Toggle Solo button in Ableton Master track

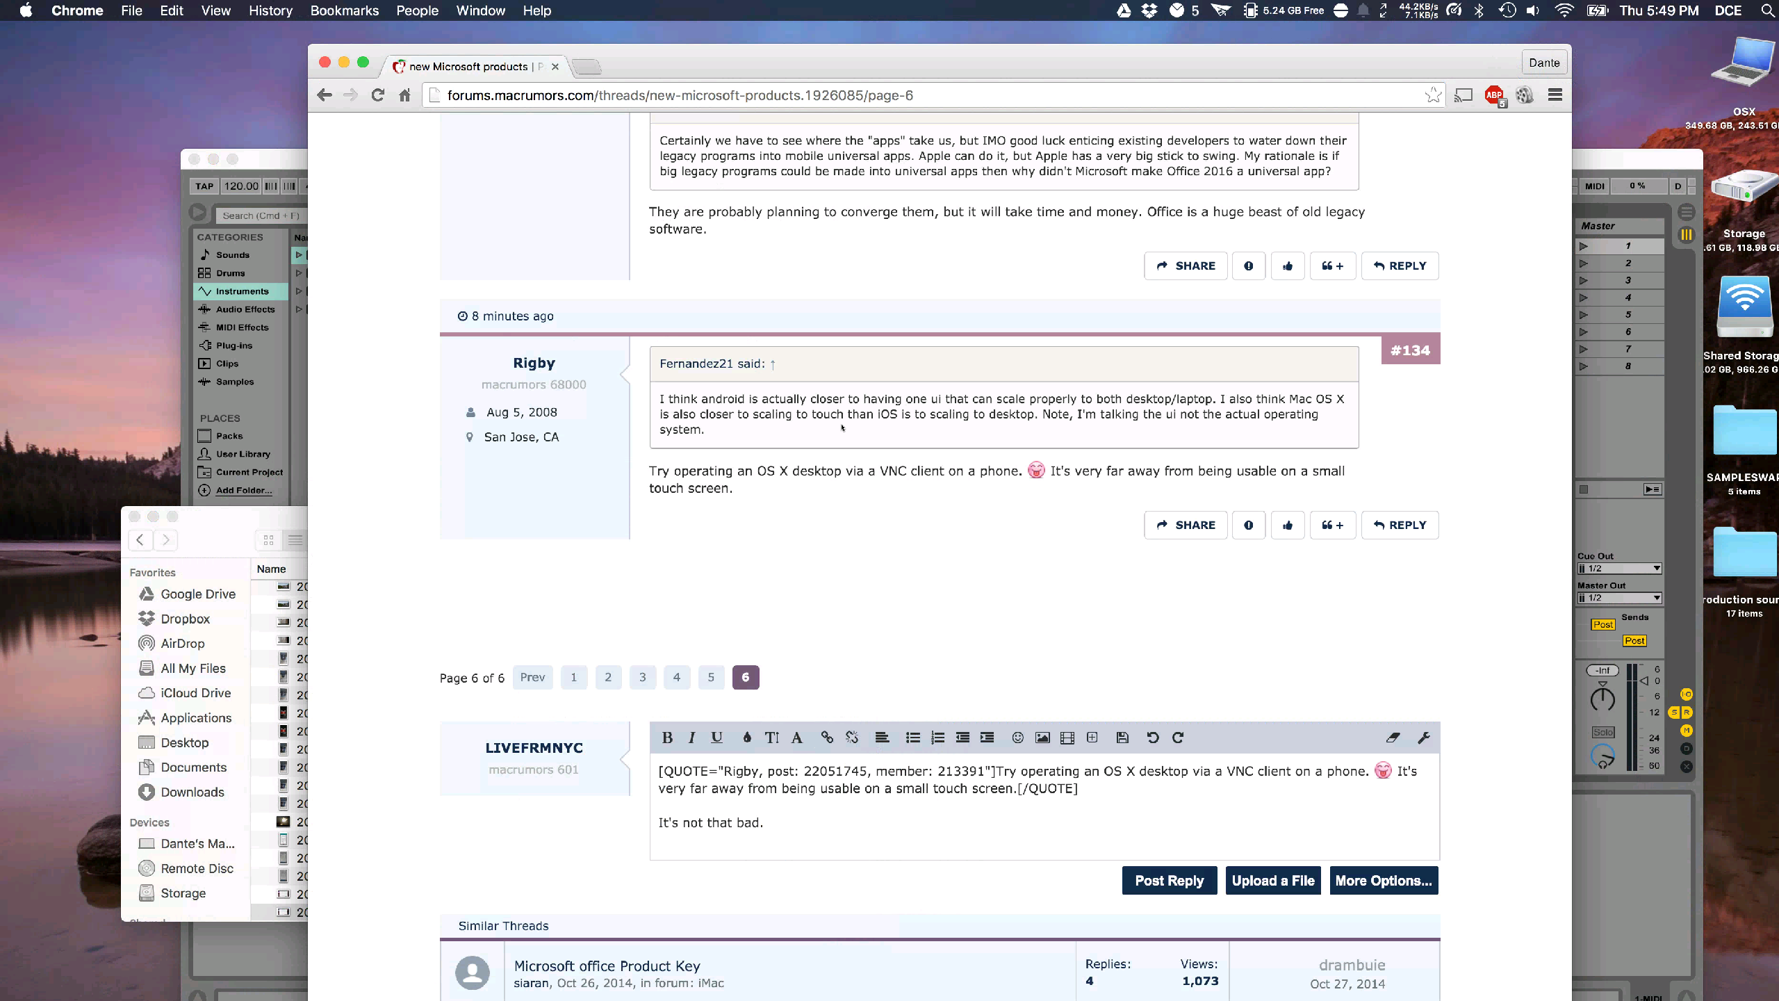pyautogui.click(x=1603, y=732)
